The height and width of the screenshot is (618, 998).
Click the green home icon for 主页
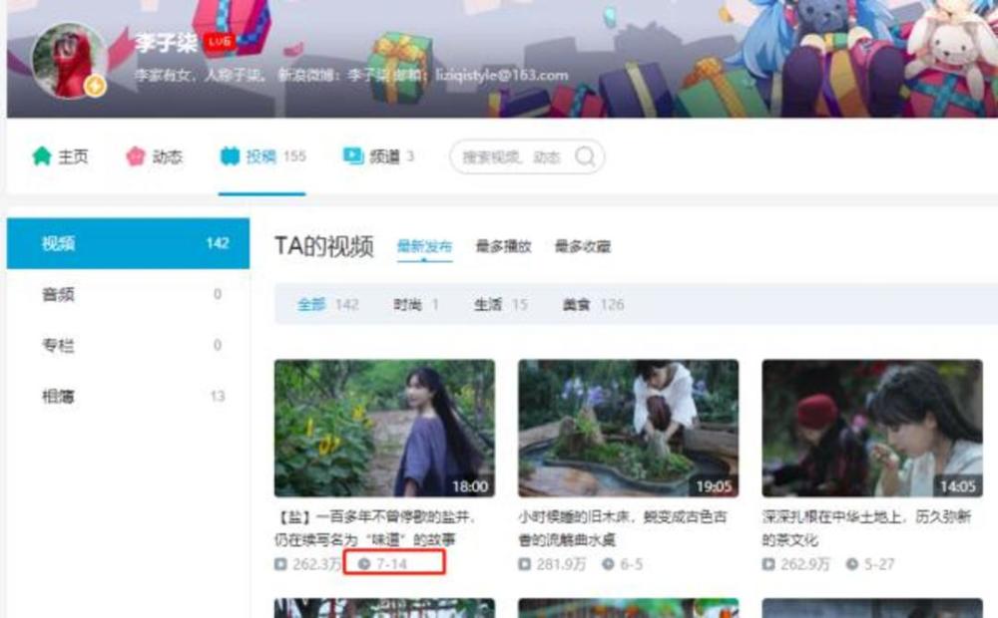pos(42,155)
